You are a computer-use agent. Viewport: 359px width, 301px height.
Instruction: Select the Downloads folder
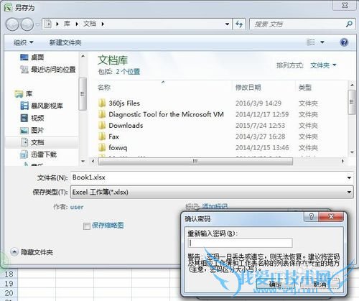tap(121, 126)
